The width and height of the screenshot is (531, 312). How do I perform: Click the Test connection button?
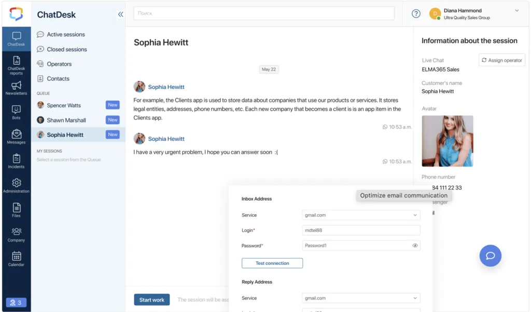tap(272, 263)
